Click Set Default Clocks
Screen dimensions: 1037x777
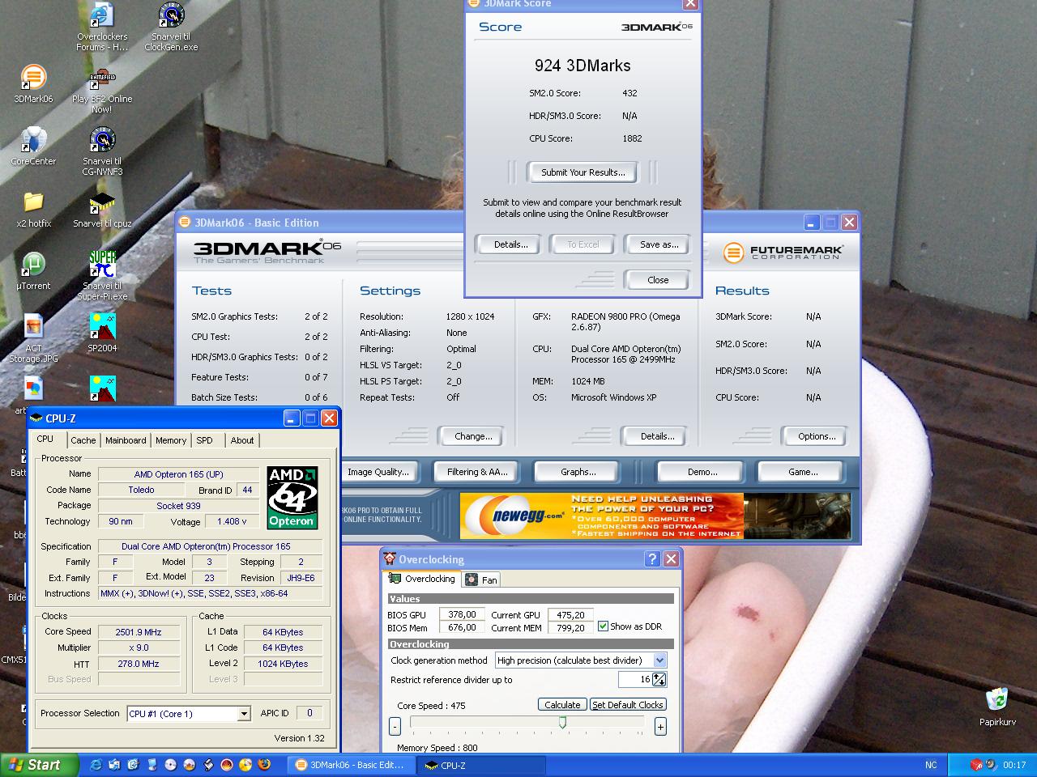(x=628, y=705)
